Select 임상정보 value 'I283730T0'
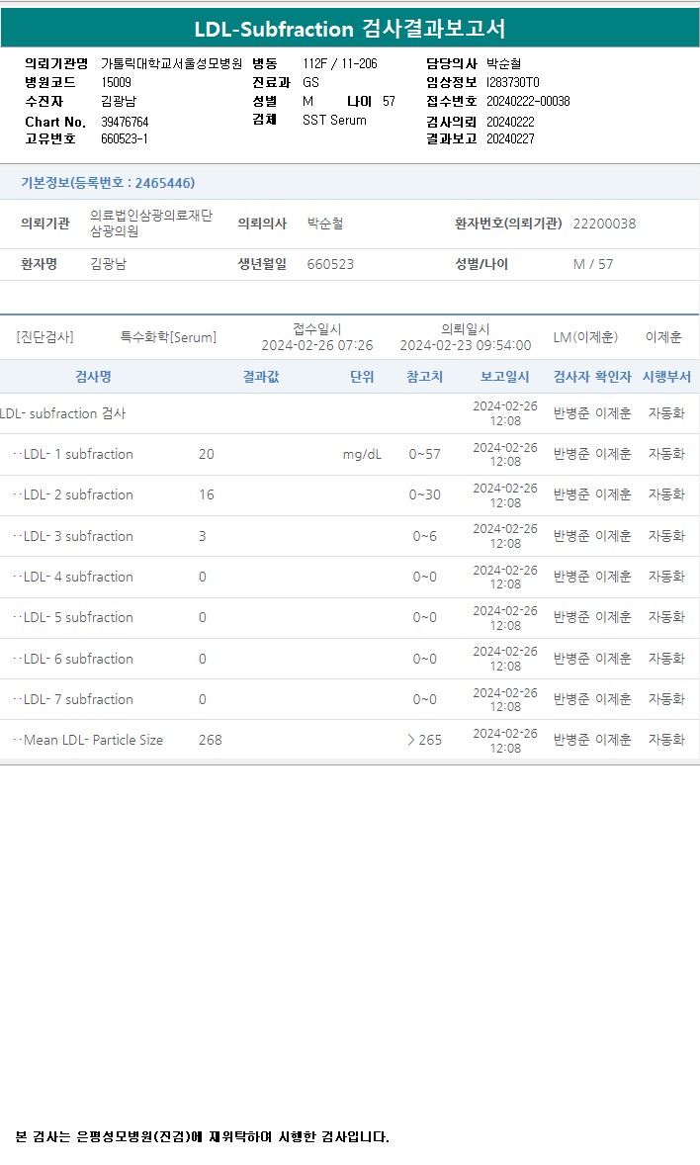700x1165 pixels. pyautogui.click(x=513, y=82)
